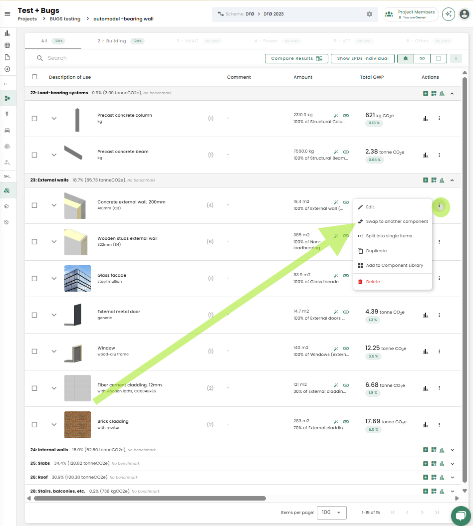473x526 pixels.
Task: Select the Glass facade row checkbox
Action: click(34, 279)
